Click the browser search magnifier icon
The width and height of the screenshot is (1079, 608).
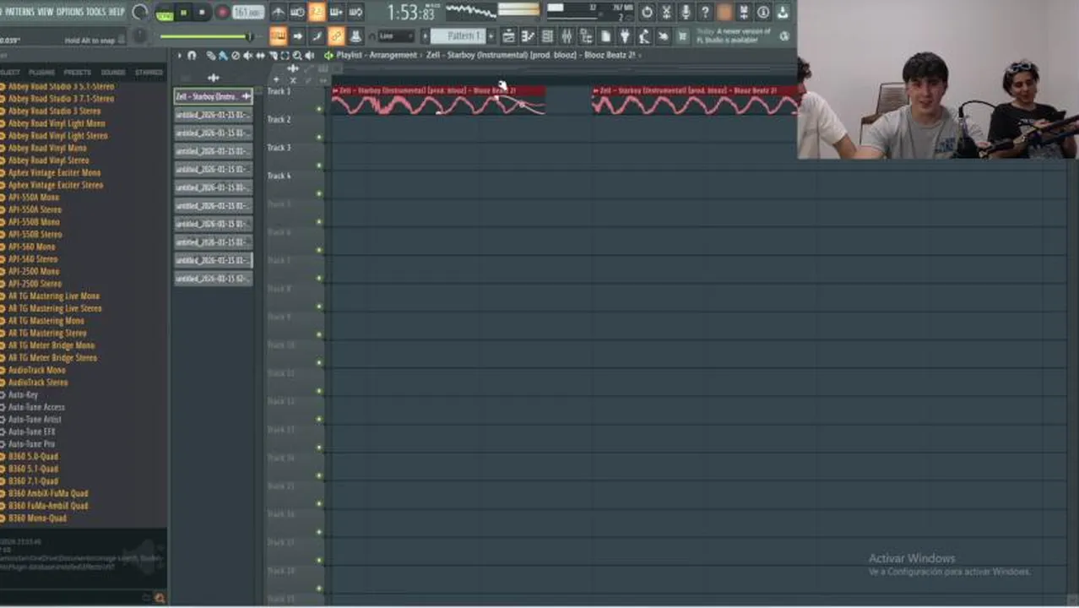click(160, 598)
